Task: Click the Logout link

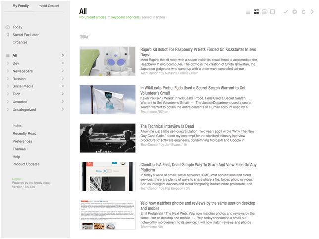Action: pyautogui.click(x=17, y=179)
